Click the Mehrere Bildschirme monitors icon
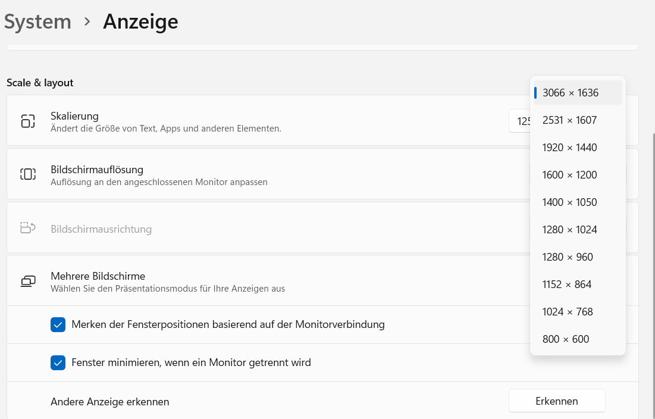 click(28, 281)
